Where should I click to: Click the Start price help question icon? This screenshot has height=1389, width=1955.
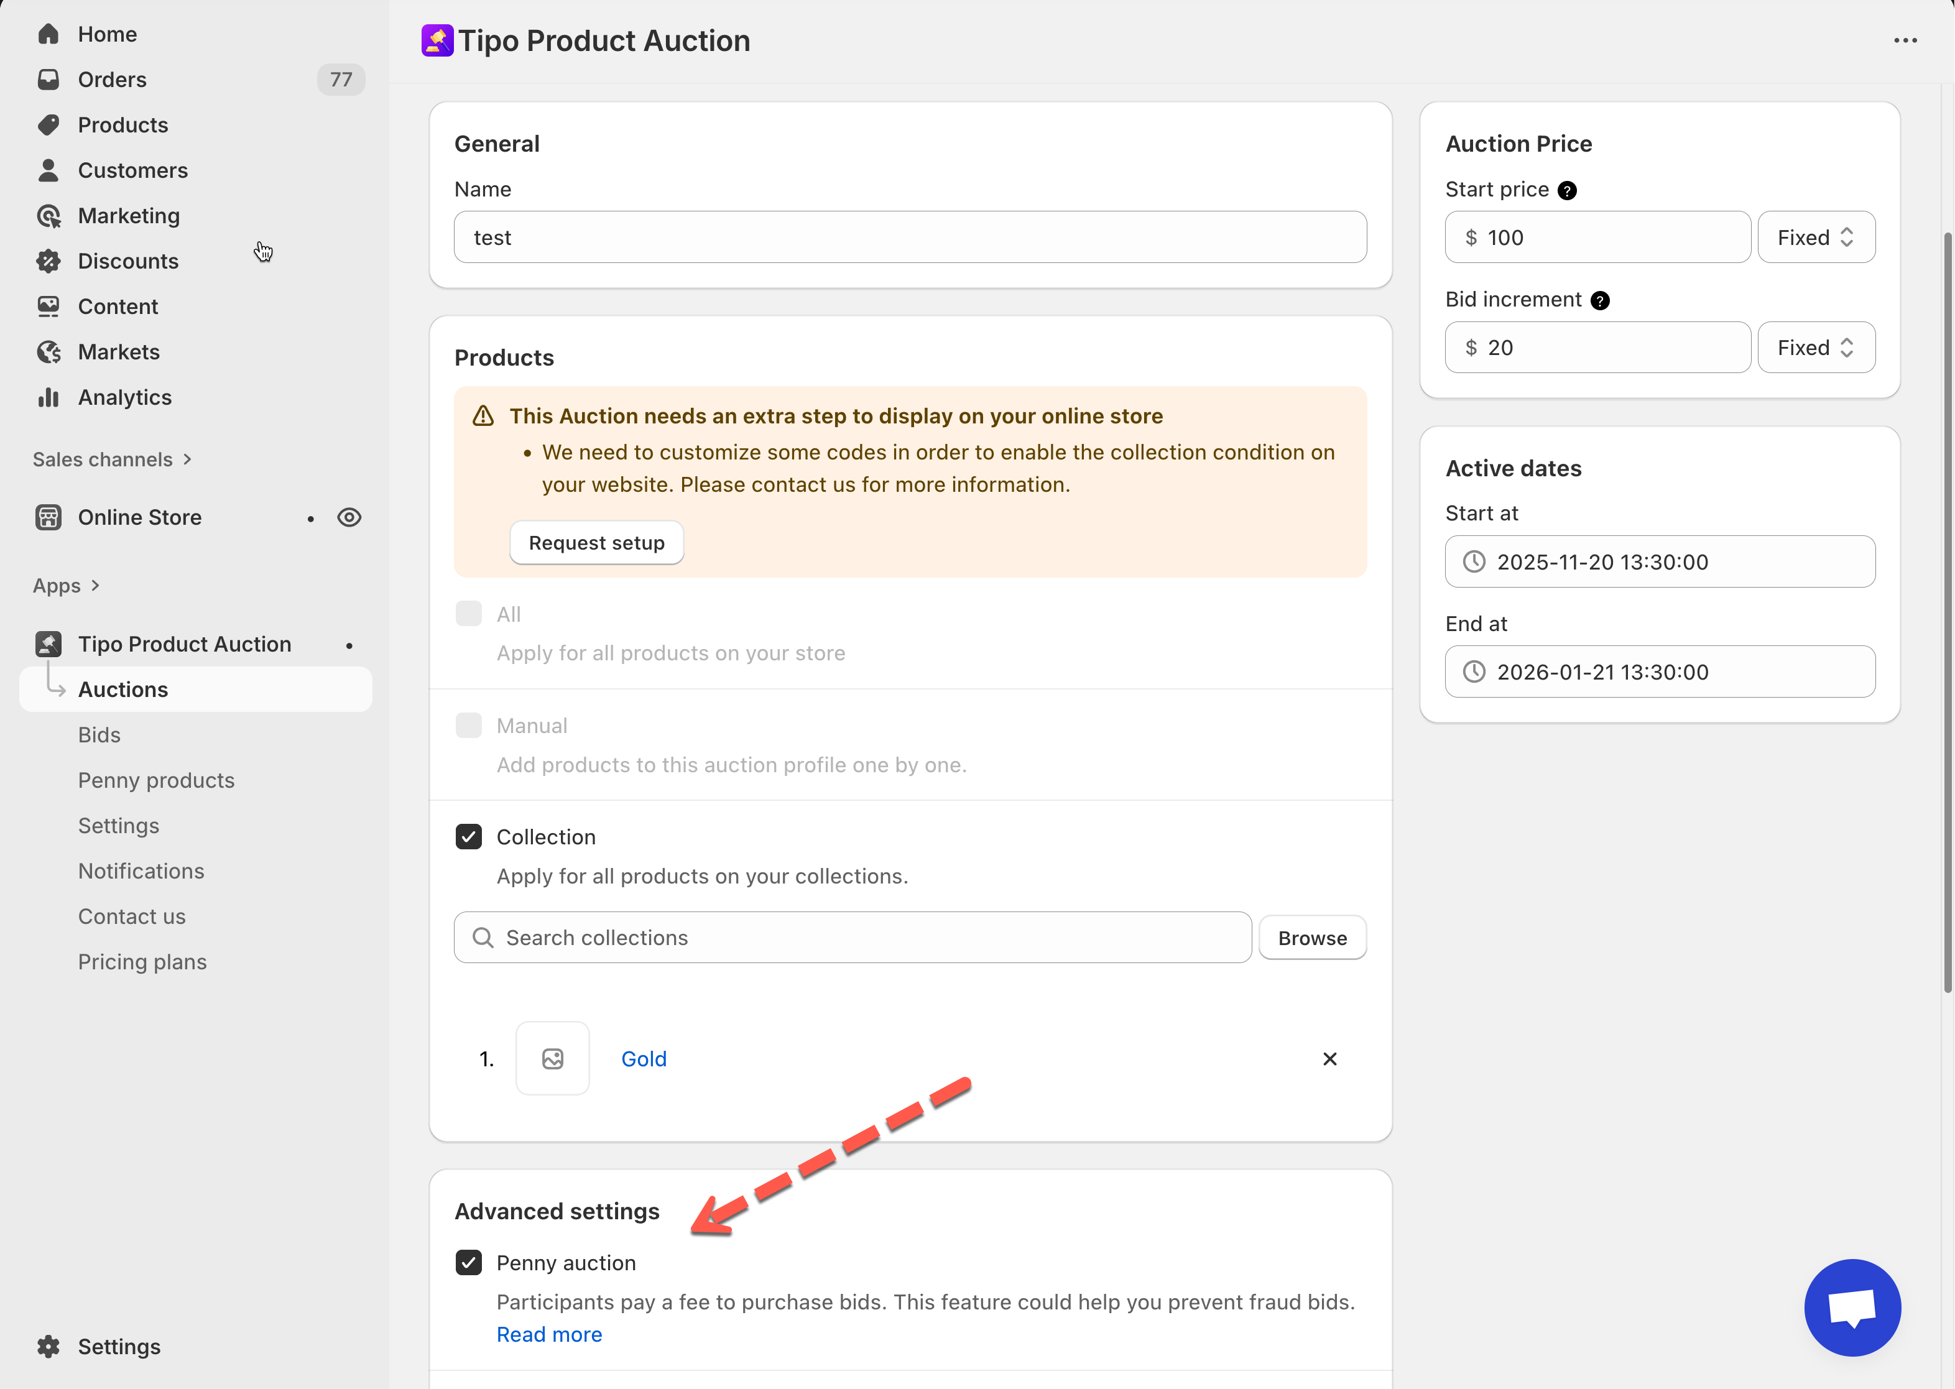pyautogui.click(x=1567, y=190)
